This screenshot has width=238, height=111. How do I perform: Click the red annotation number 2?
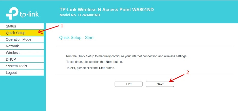[188, 73]
